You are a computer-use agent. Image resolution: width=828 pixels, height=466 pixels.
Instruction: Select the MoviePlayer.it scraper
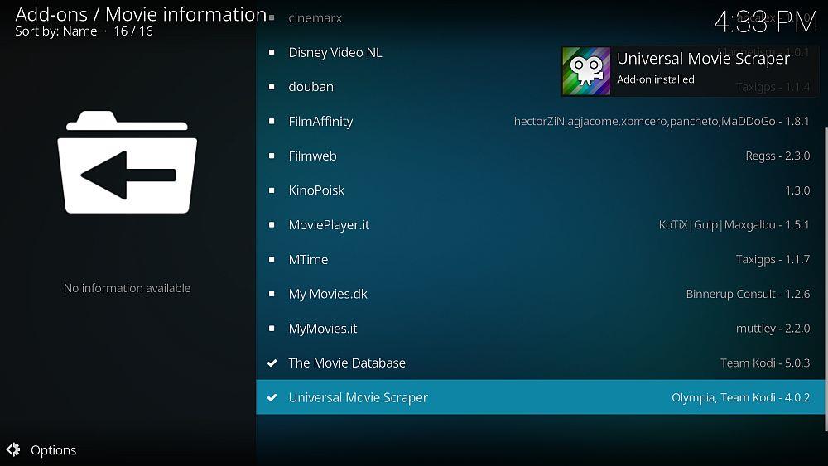tap(329, 225)
